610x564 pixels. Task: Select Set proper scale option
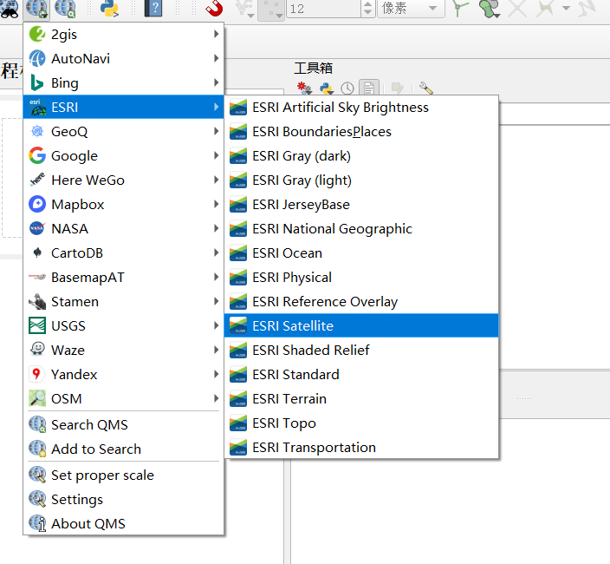click(x=123, y=475)
